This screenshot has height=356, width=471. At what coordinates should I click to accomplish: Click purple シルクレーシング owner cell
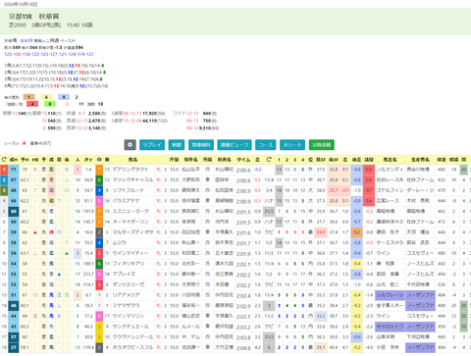pyautogui.click(x=391, y=295)
